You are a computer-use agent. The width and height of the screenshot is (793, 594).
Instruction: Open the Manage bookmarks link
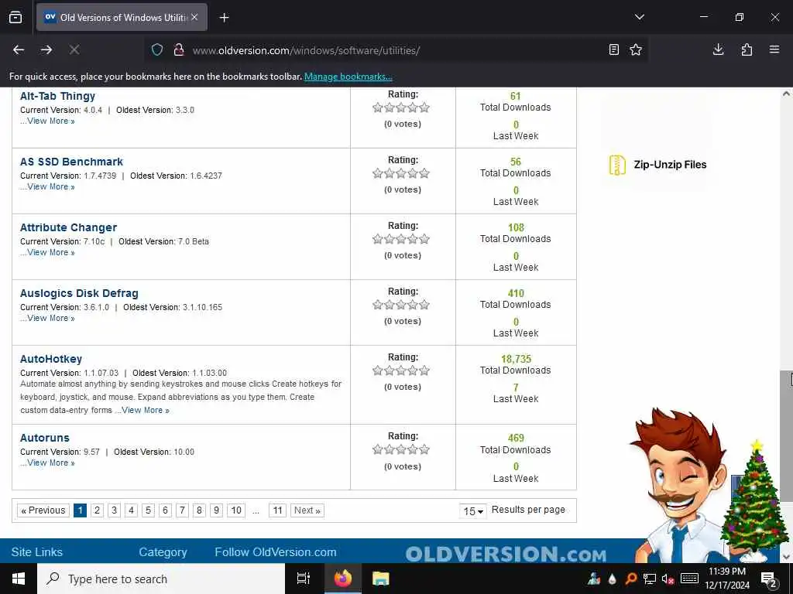coord(348,77)
